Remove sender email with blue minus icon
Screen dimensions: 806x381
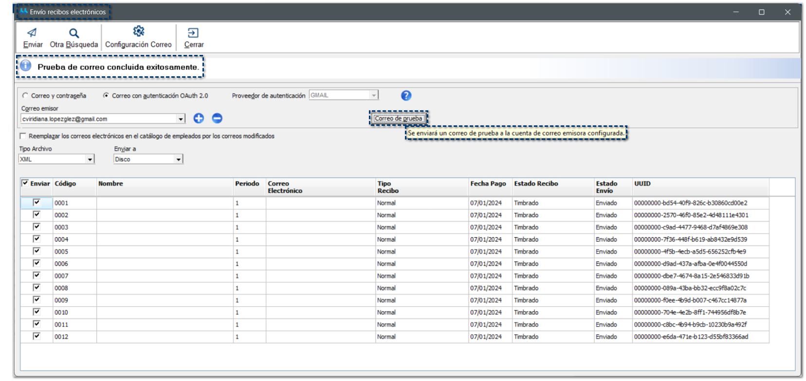pos(217,118)
